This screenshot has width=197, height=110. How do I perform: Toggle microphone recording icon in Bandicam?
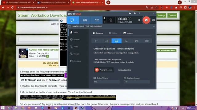point(105,22)
